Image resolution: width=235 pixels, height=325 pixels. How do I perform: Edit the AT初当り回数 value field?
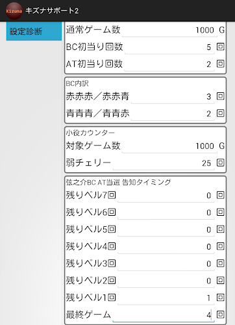(x=169, y=64)
